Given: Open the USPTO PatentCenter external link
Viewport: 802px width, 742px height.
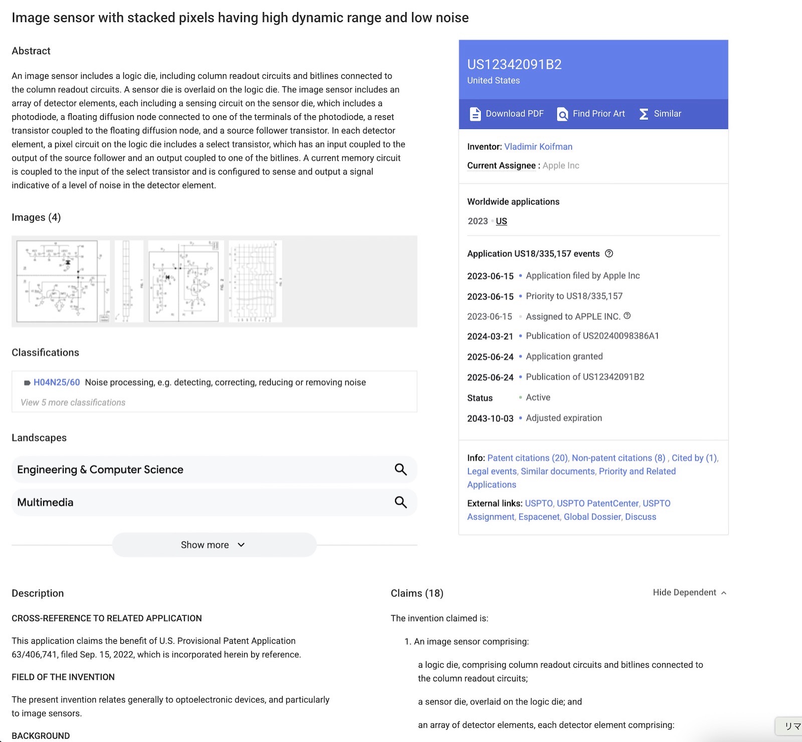Looking at the screenshot, I should (x=597, y=503).
